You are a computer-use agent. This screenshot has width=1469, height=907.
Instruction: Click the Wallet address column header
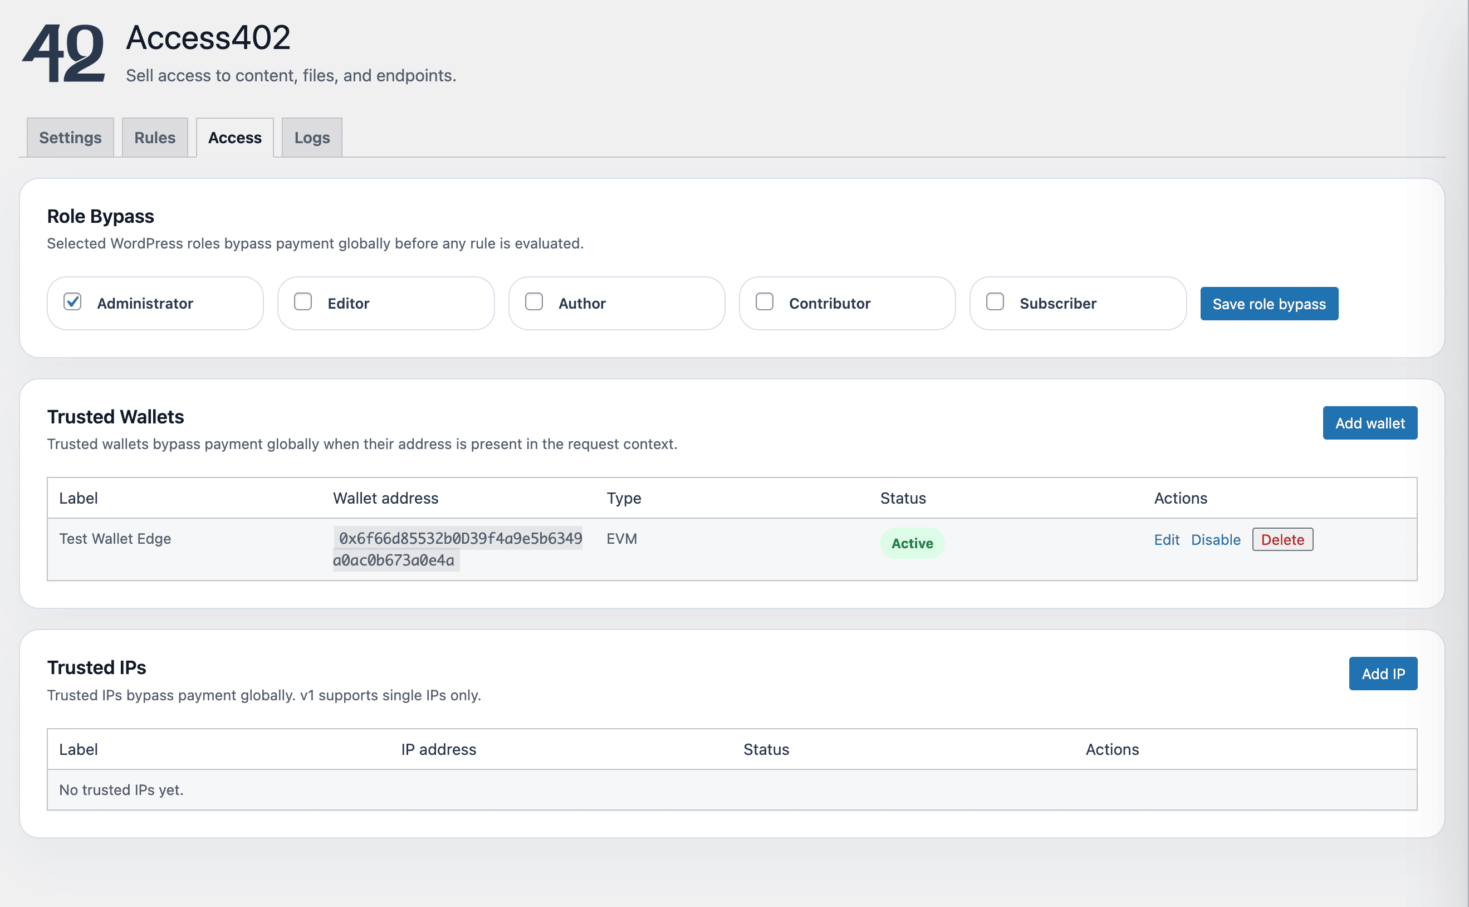[x=385, y=498]
